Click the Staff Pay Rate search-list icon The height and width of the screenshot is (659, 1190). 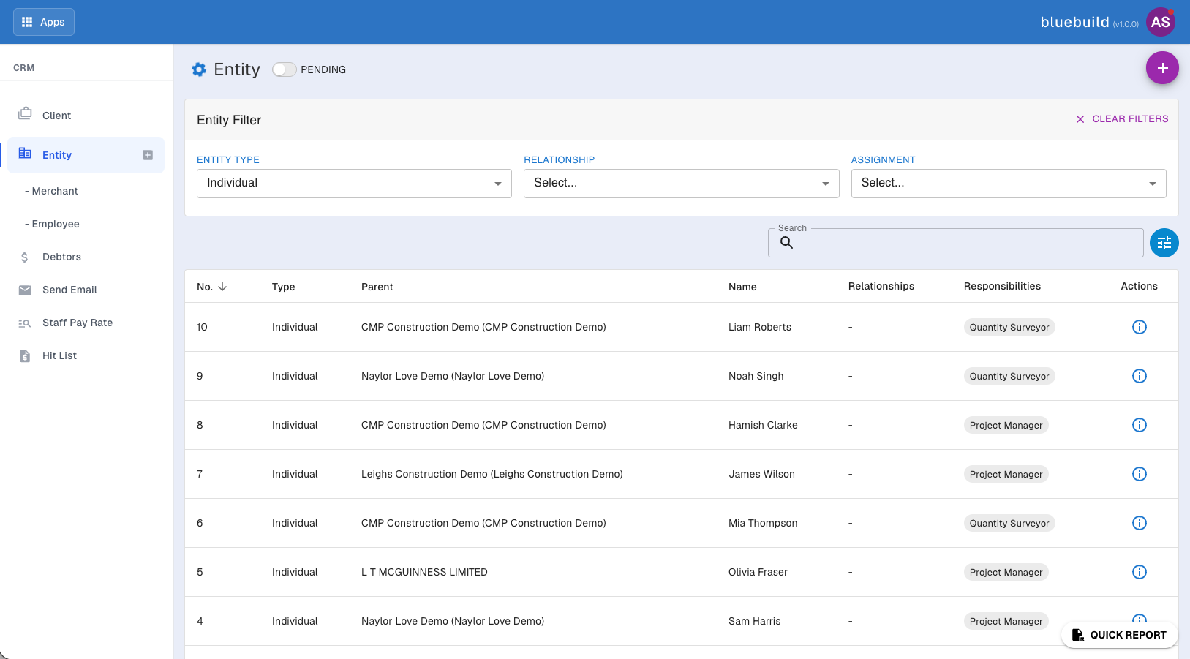tap(25, 323)
